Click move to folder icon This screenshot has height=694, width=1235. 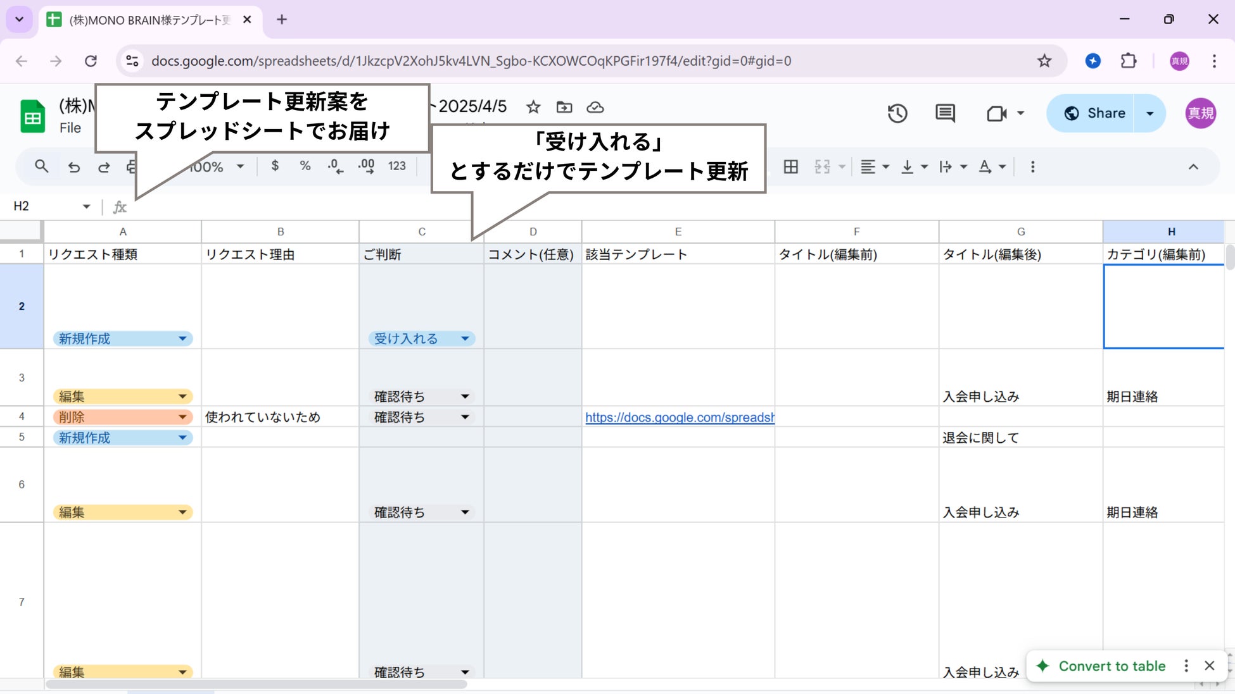[564, 107]
